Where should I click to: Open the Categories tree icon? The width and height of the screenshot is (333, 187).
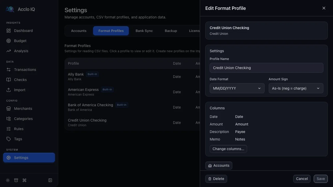[x=9, y=119]
